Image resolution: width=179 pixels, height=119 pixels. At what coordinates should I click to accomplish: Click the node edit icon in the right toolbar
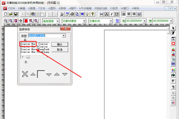173,39
